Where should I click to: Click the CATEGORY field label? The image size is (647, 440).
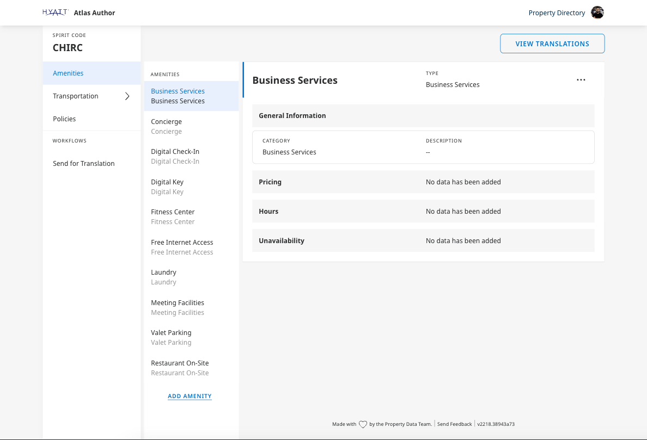coord(276,141)
